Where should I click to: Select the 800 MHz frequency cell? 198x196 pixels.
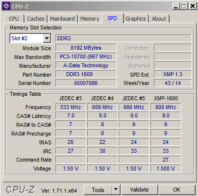pyautogui.click(x=166, y=107)
